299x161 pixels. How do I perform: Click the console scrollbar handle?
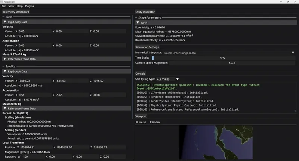tap(295, 111)
